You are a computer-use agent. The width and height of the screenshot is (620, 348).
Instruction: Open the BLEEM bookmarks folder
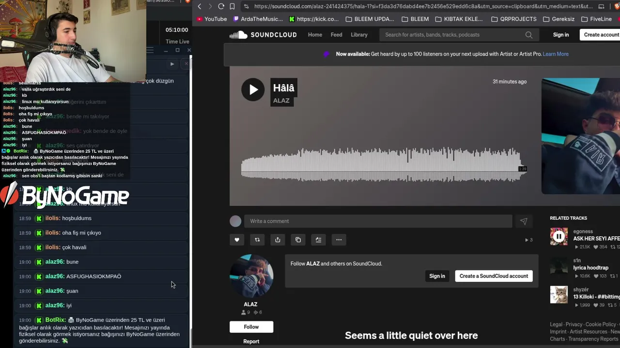(415, 19)
